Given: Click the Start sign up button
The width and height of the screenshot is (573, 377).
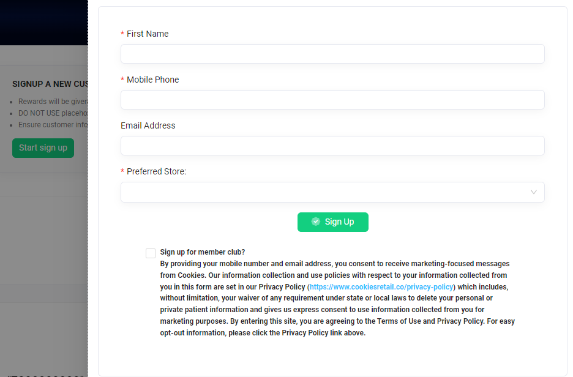Looking at the screenshot, I should tap(43, 147).
